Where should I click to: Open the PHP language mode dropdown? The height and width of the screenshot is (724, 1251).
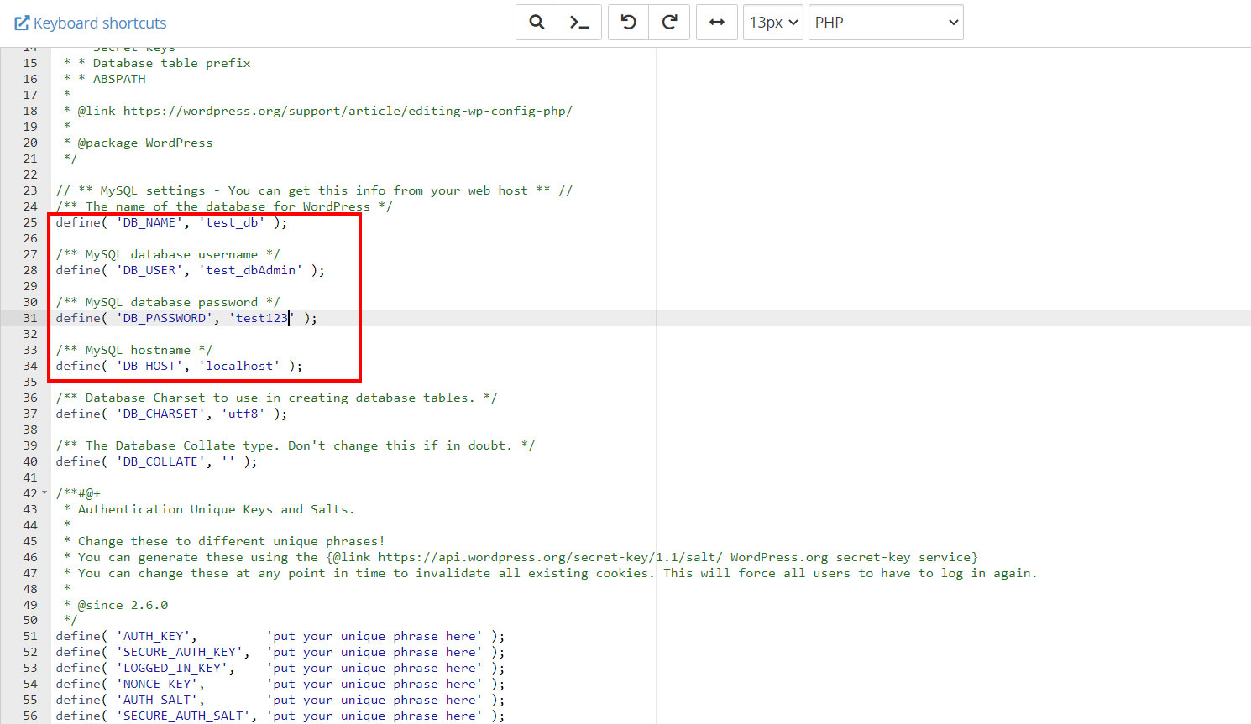click(886, 23)
